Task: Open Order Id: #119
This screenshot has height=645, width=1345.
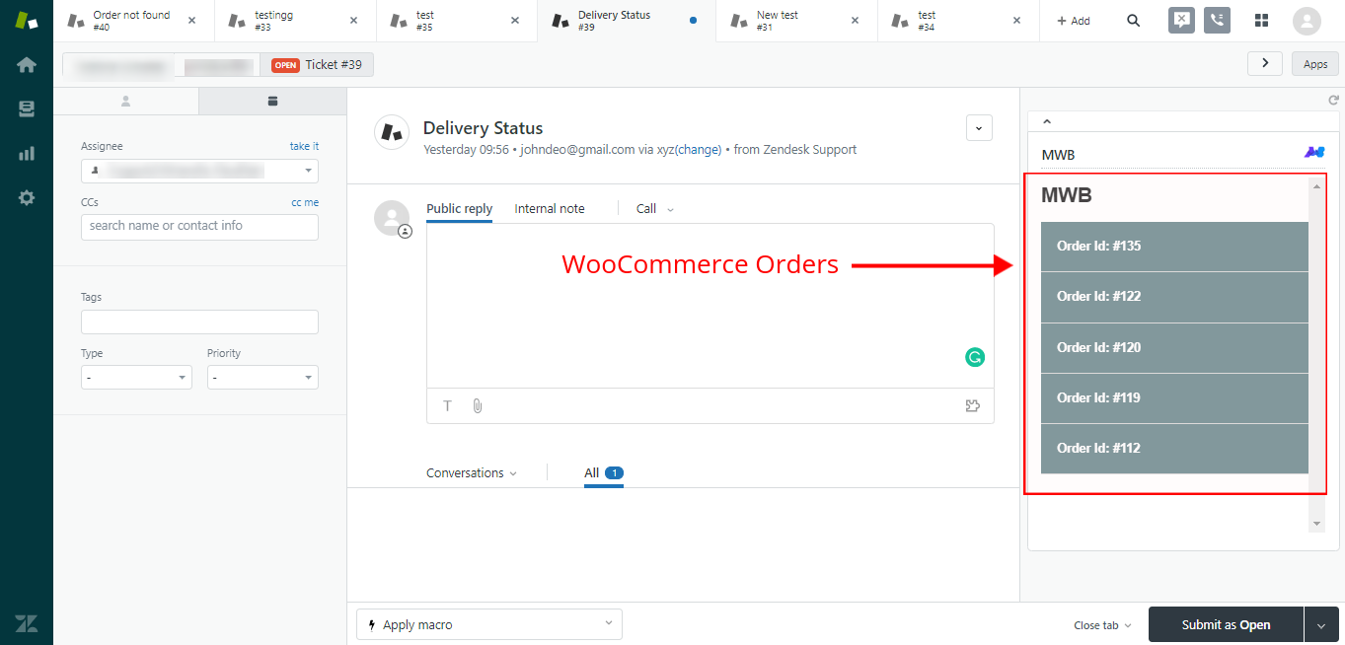Action: (x=1174, y=398)
